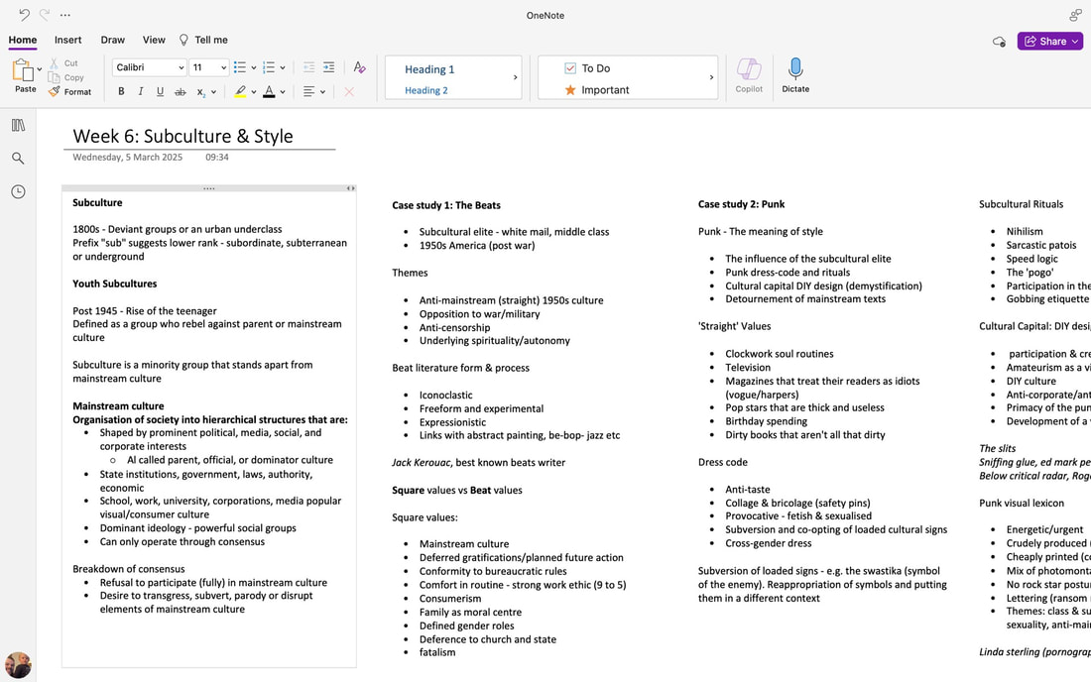1091x682 pixels.
Task: Switch to the Insert tab
Action: point(68,41)
